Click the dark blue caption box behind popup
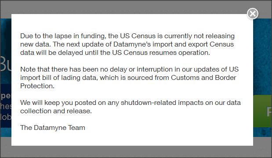The image size is (272, 158). click(x=6, y=106)
